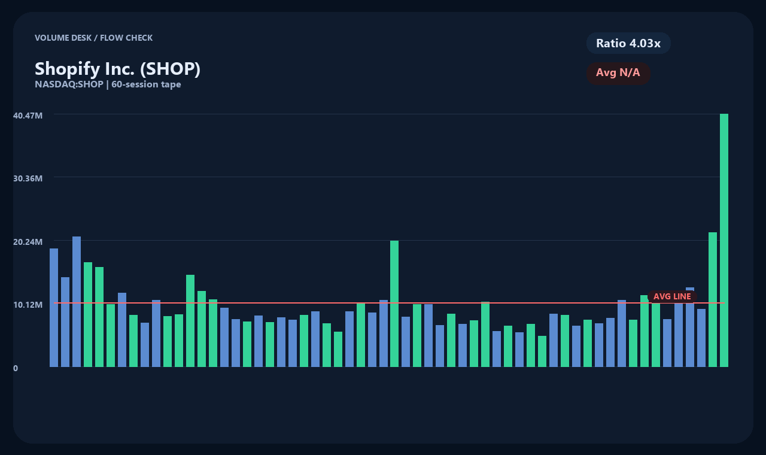This screenshot has height=455, width=766.
Task: Click the 10.12M axis label
Action: click(28, 305)
